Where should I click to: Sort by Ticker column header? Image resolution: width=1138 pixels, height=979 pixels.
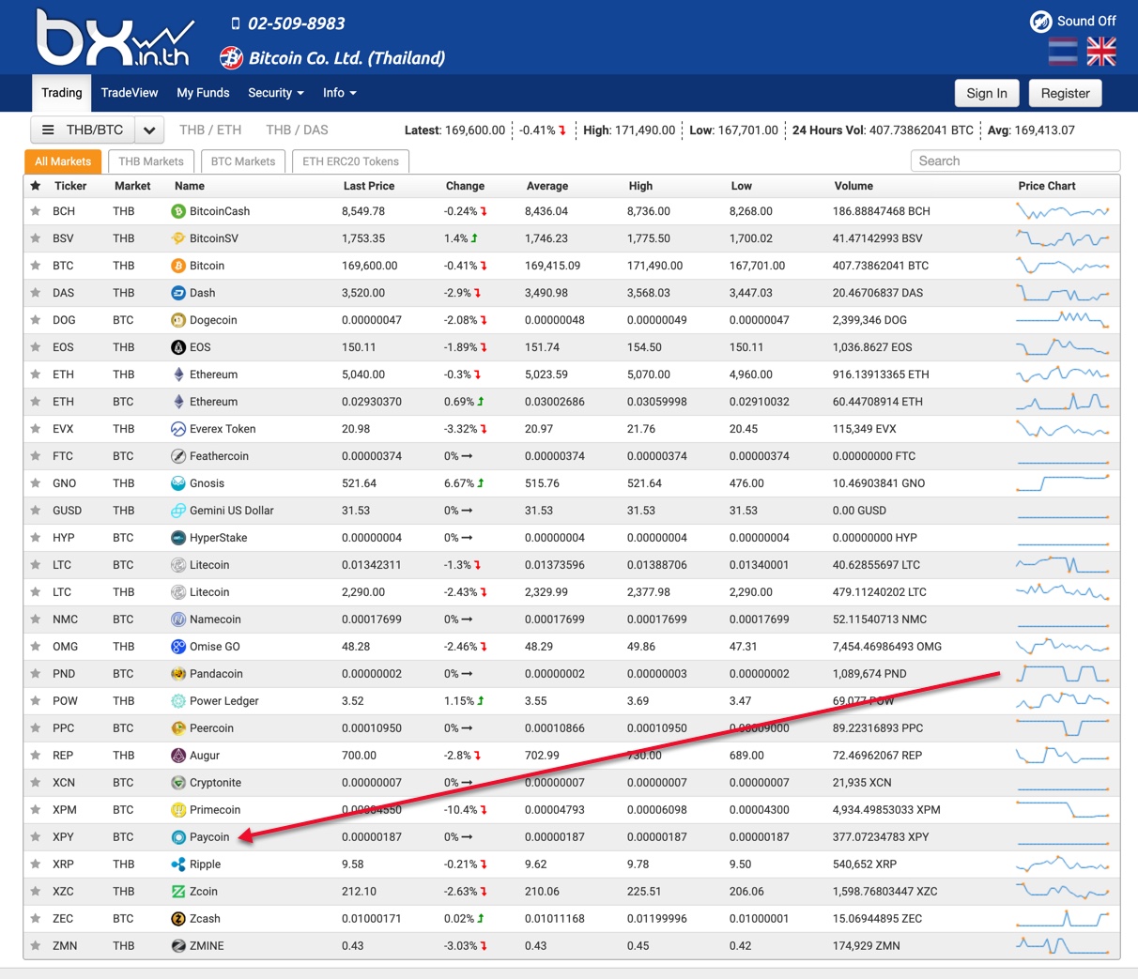70,186
